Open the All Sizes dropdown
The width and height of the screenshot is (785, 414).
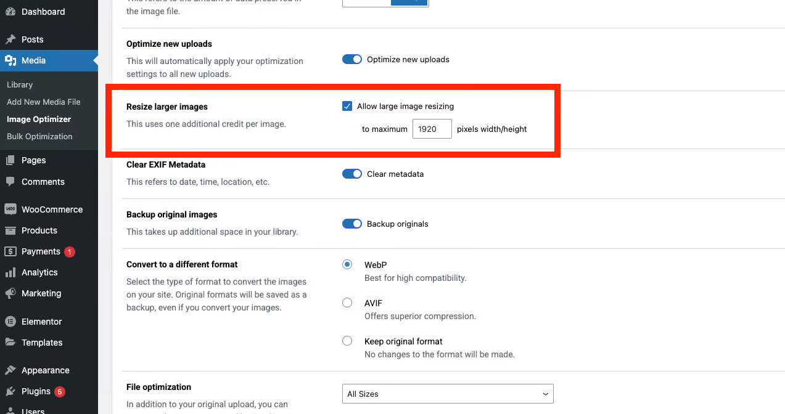coord(448,394)
